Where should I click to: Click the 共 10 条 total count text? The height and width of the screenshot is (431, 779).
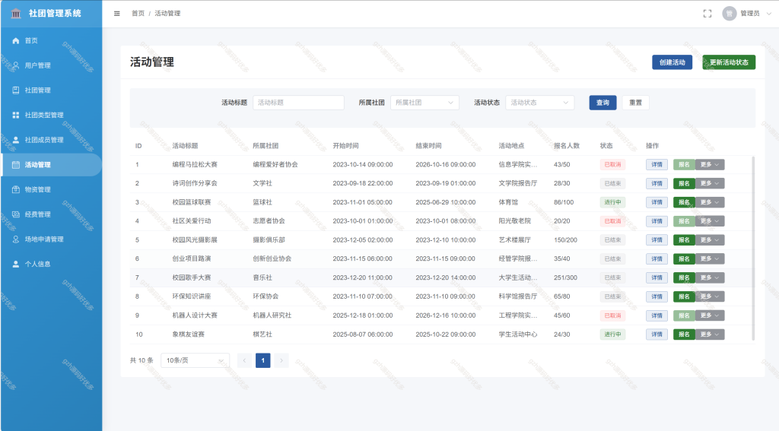click(x=141, y=360)
